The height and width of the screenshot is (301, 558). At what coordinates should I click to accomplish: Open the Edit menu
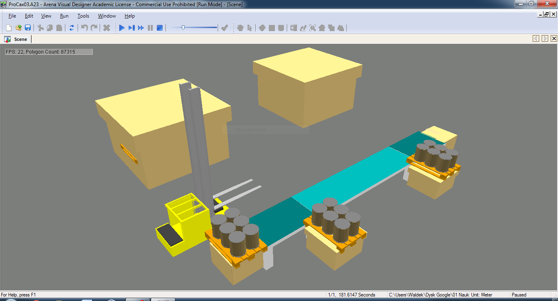coord(29,16)
